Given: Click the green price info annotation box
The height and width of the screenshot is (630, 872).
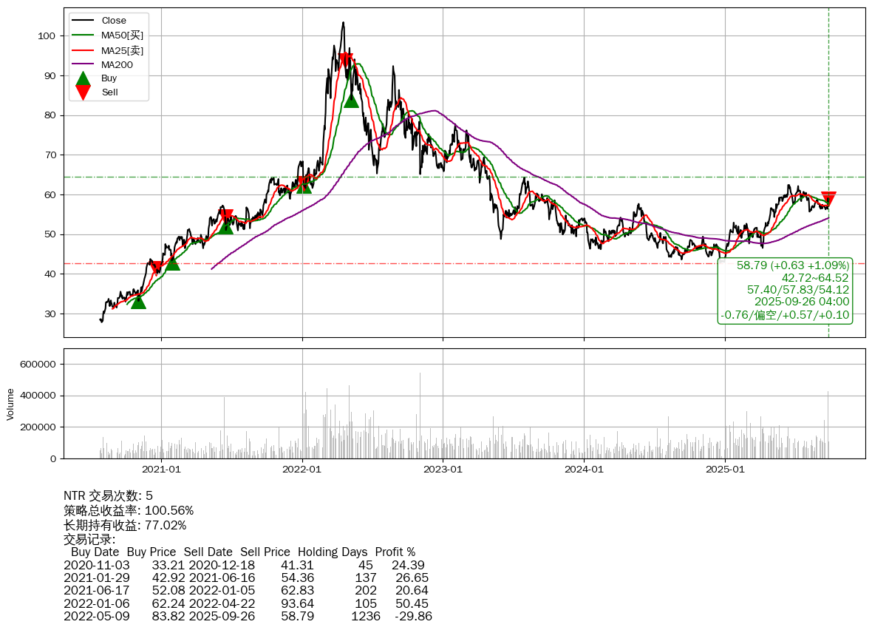Looking at the screenshot, I should point(785,290).
